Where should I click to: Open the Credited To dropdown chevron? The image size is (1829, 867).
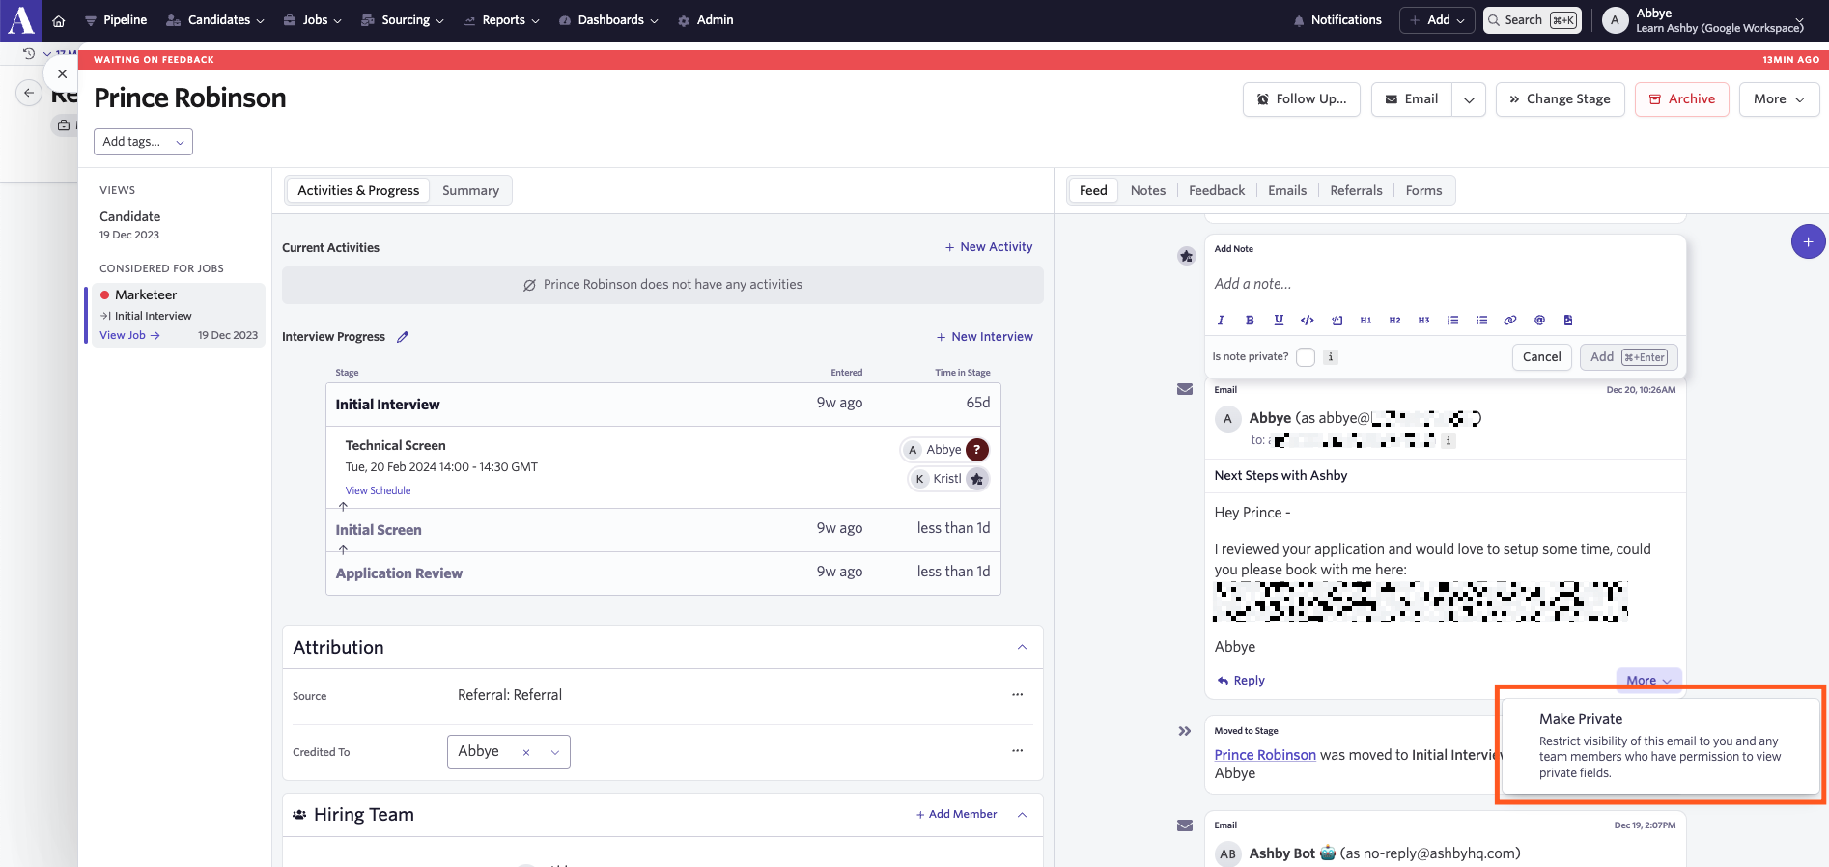point(555,752)
